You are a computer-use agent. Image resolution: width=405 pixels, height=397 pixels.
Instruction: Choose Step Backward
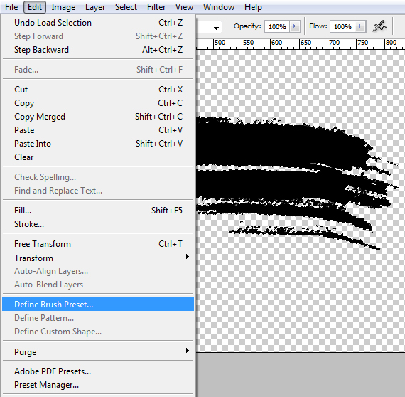coord(98,50)
